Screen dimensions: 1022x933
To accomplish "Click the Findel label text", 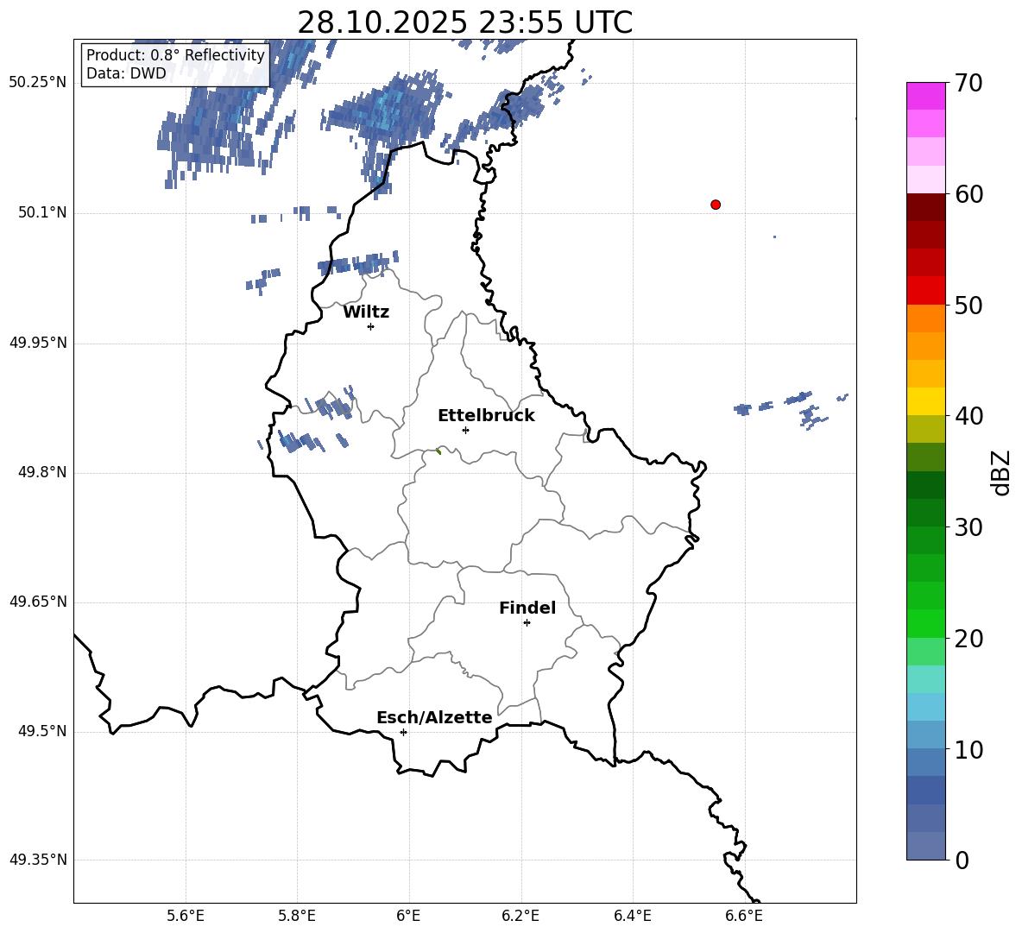I will [x=527, y=608].
